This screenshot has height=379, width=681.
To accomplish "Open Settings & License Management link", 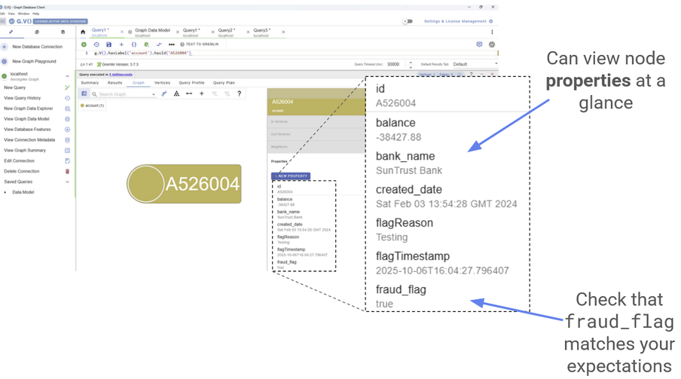I will click(456, 21).
